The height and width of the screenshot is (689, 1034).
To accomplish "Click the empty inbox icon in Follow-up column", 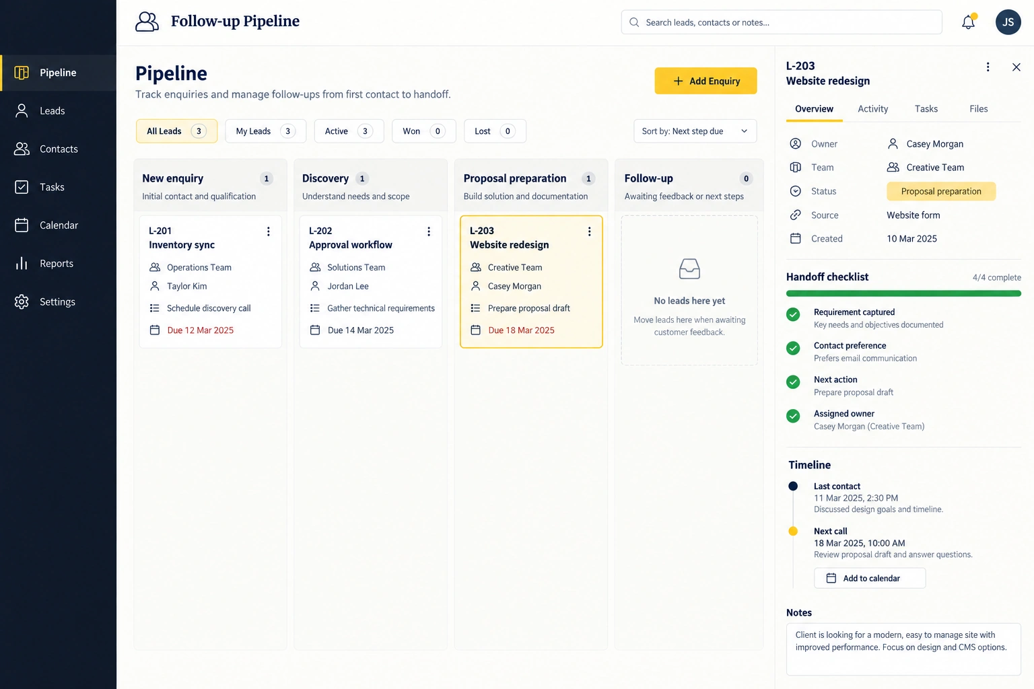I will pyautogui.click(x=689, y=269).
